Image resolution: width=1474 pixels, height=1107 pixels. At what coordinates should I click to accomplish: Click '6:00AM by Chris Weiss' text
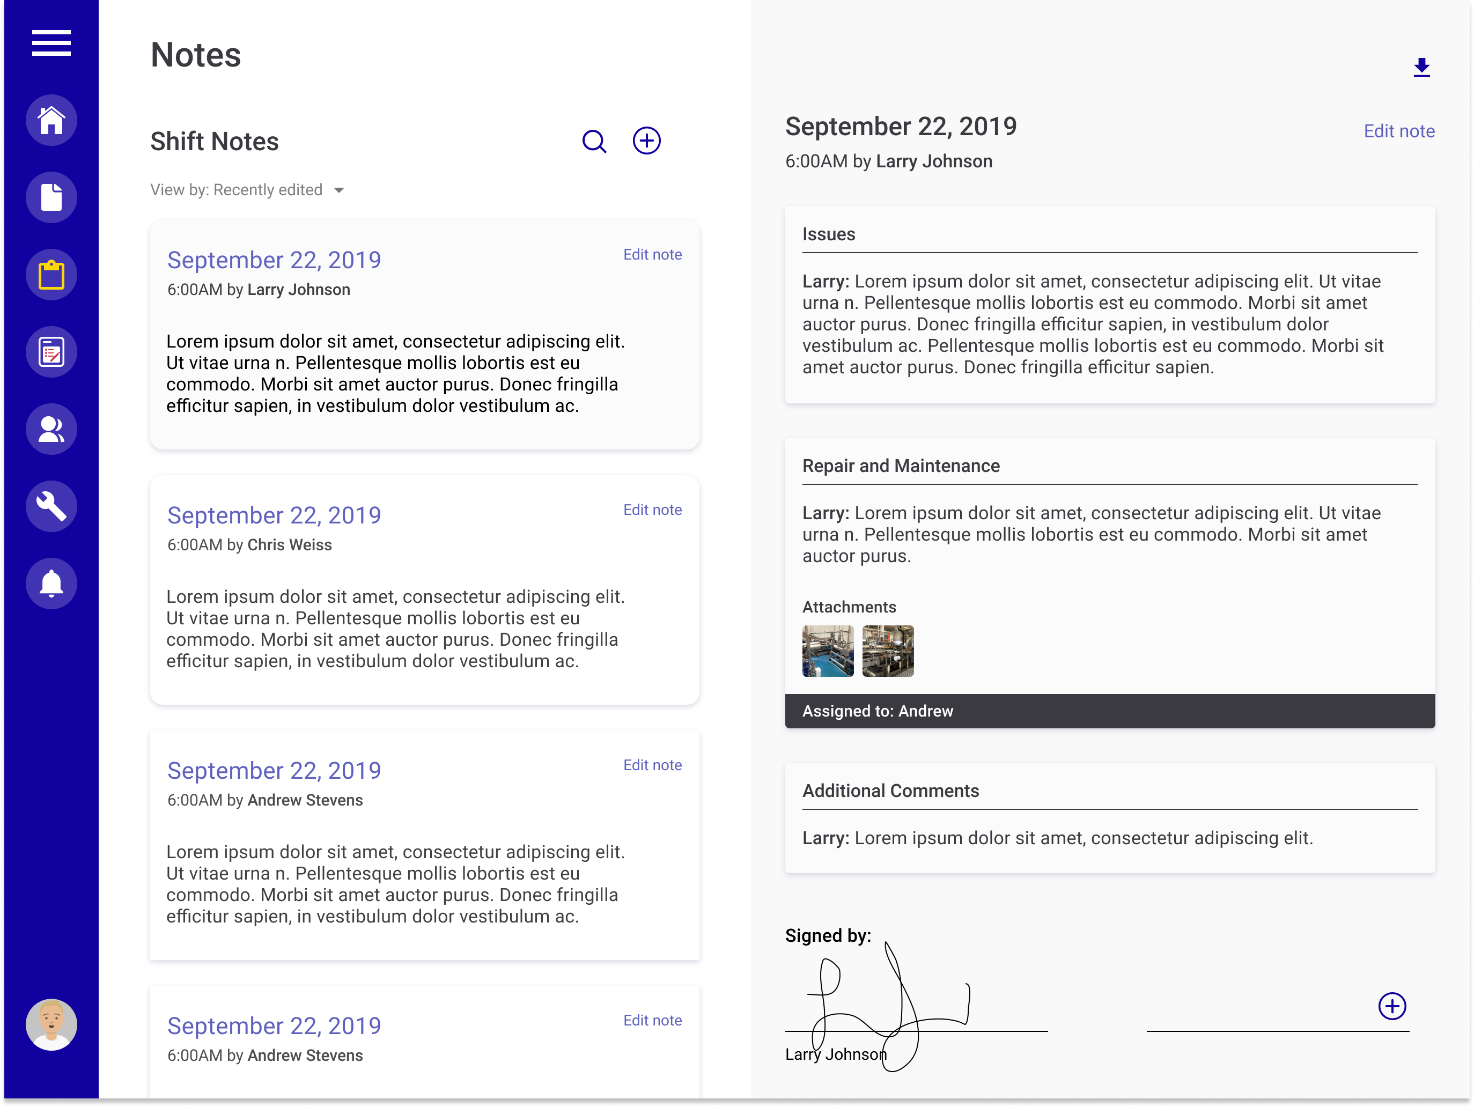249,545
